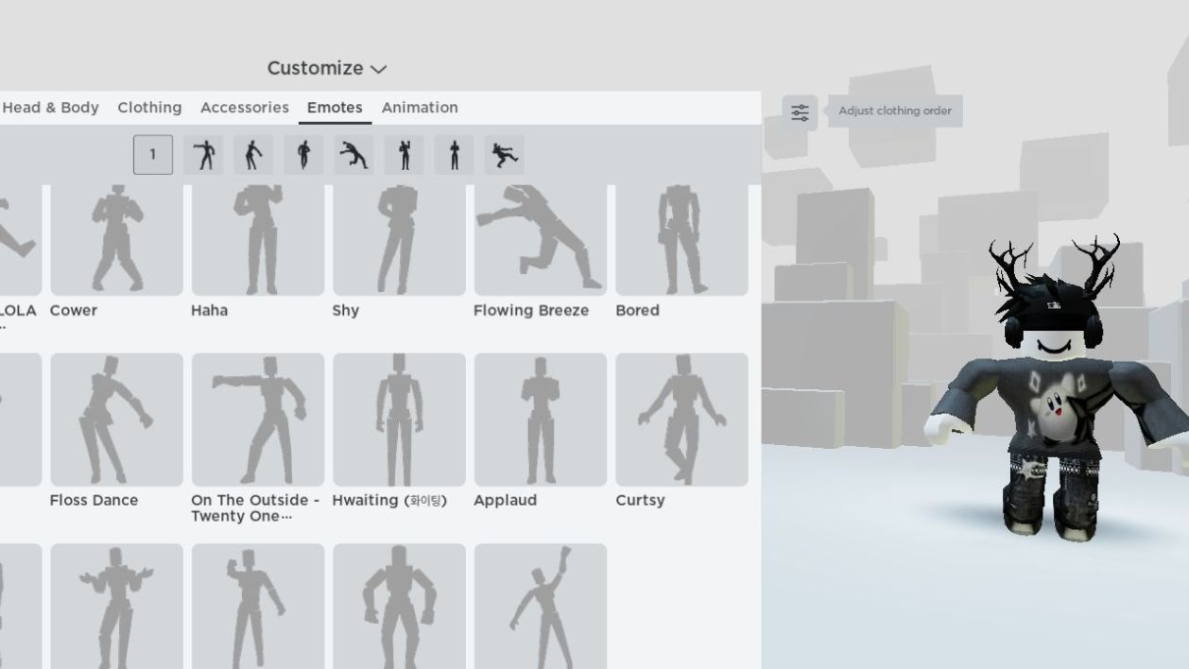Expand the Customize dropdown

(x=327, y=68)
